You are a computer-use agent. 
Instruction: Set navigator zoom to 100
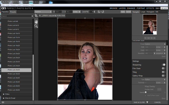148,38
